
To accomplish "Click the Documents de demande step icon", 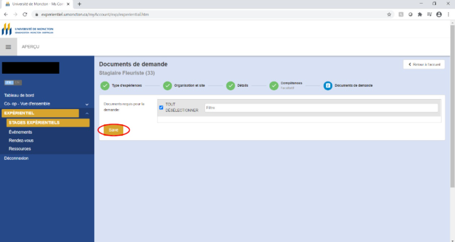I will click(x=328, y=86).
